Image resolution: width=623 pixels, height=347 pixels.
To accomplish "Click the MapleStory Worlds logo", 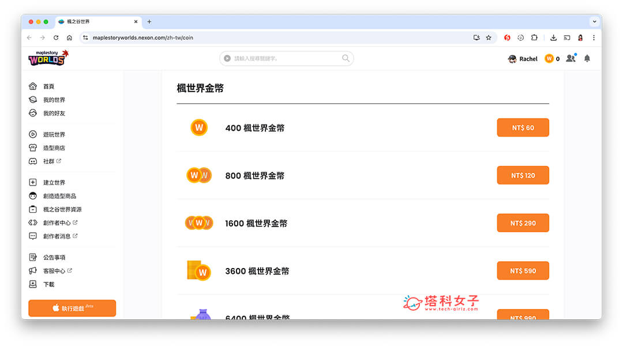I will [x=48, y=58].
